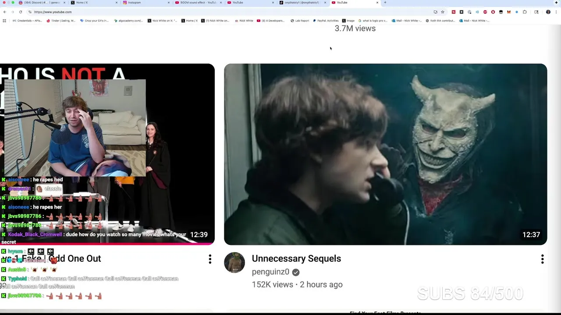This screenshot has height=315, width=561.
Task: Click the browser back arrow
Action: (5, 12)
